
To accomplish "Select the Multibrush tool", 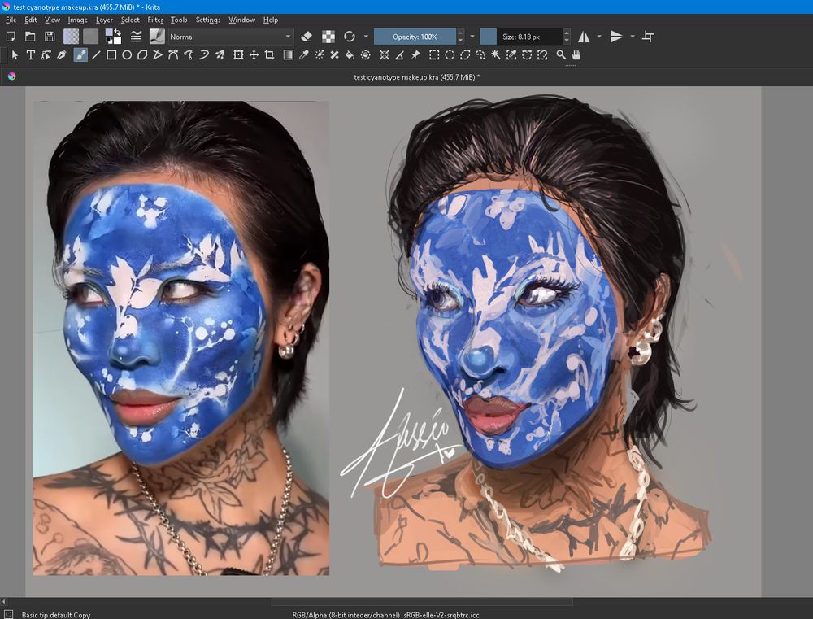I will click(220, 55).
